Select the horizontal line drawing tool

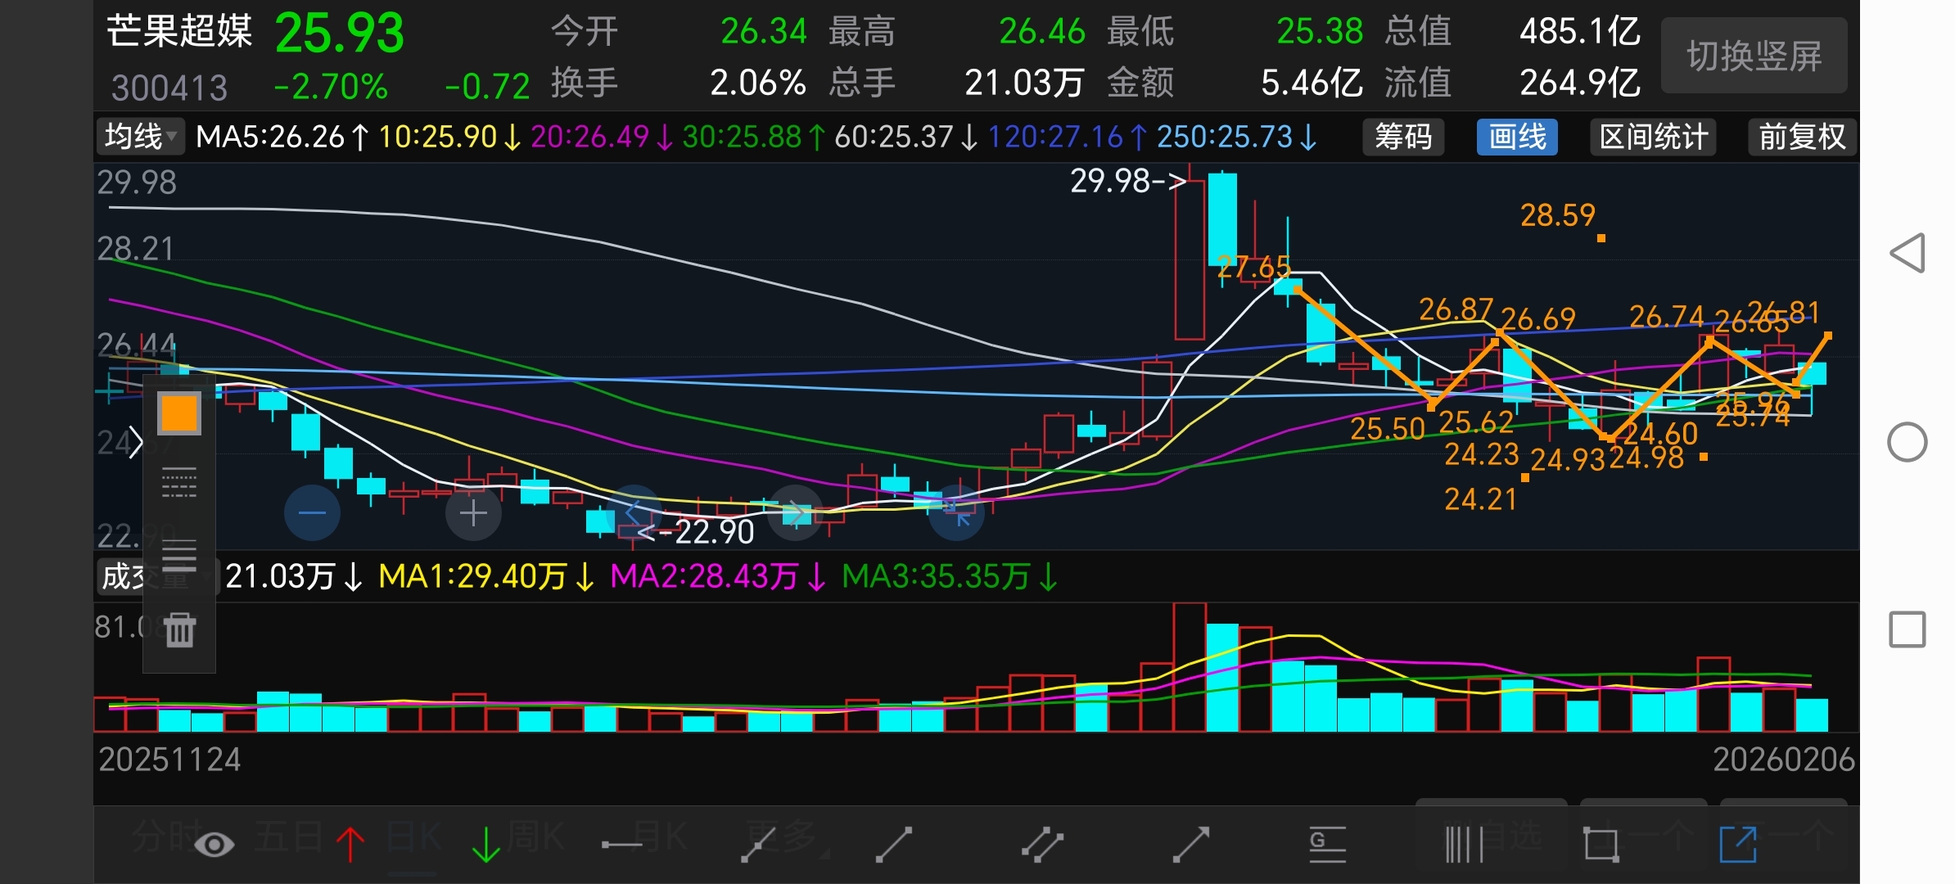coord(621,844)
